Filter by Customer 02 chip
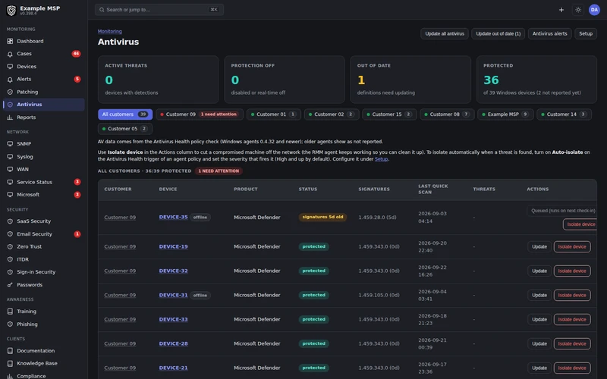The image size is (607, 379). tap(332, 114)
